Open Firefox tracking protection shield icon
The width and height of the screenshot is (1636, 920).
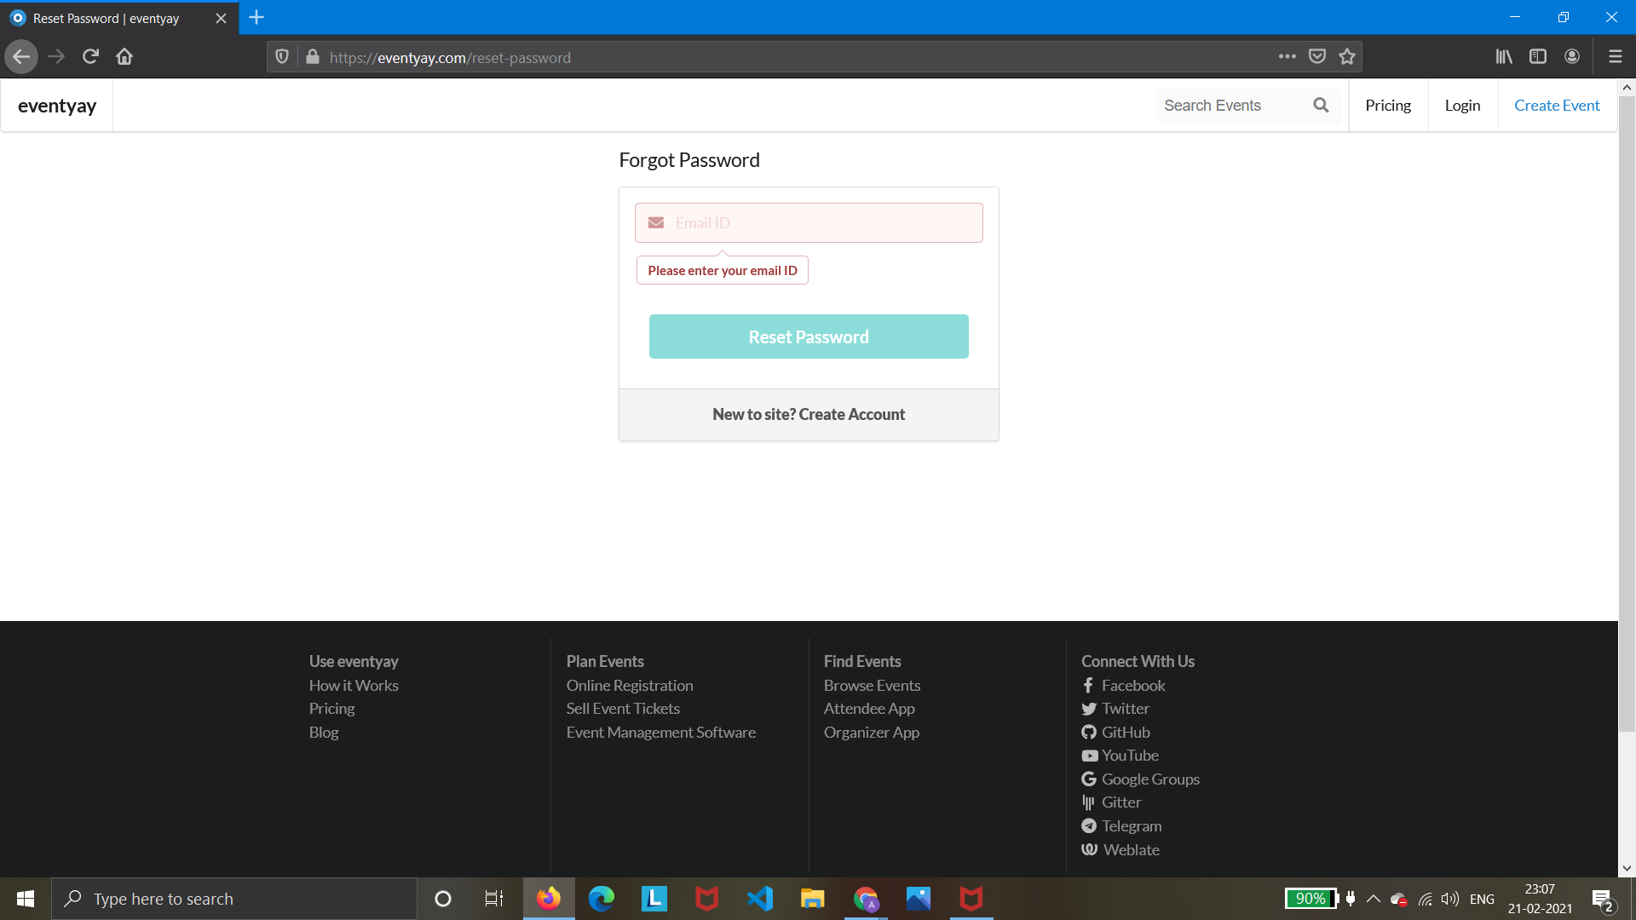[282, 57]
